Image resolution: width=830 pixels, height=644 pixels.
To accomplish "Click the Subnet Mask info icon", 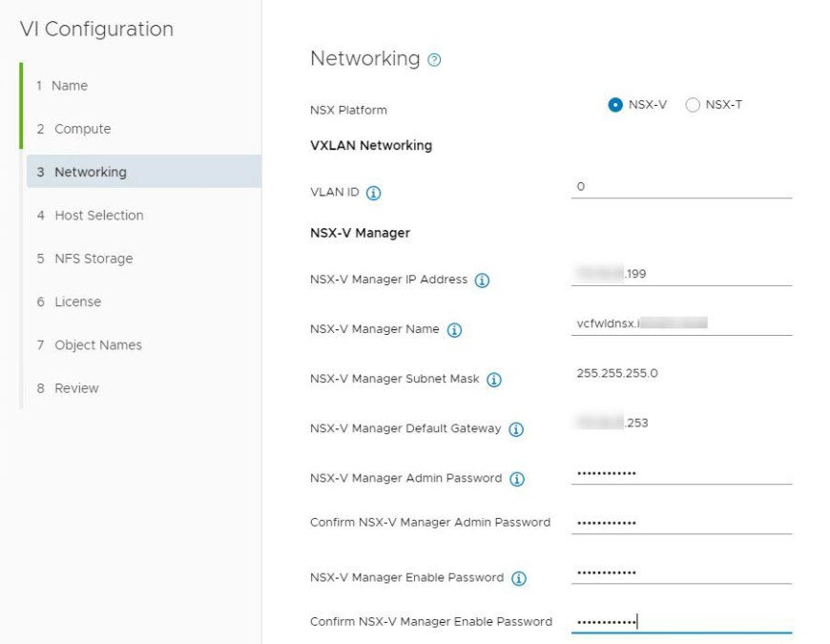I will click(494, 380).
